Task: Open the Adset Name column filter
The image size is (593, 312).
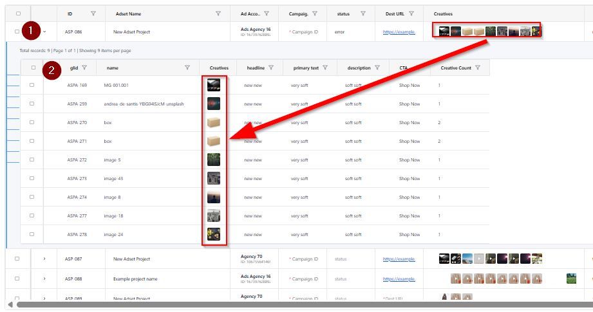Action: point(218,14)
